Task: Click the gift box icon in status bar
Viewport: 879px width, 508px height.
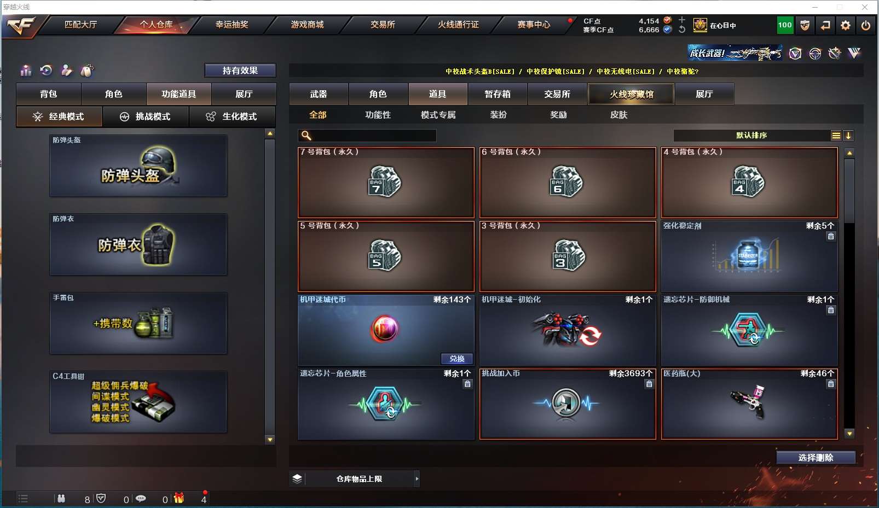Action: (x=179, y=498)
